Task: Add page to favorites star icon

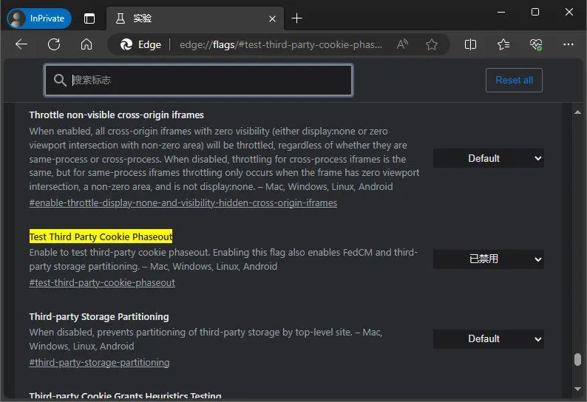Action: [432, 44]
